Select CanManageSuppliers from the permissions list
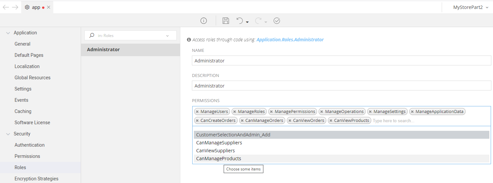 tap(219, 143)
